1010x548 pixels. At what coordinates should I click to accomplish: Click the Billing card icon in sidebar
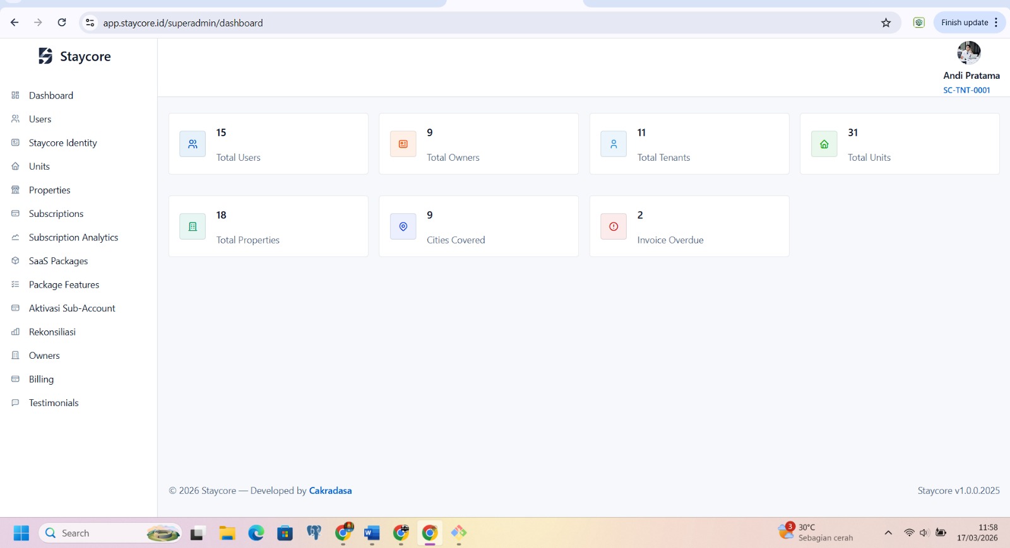coord(16,379)
